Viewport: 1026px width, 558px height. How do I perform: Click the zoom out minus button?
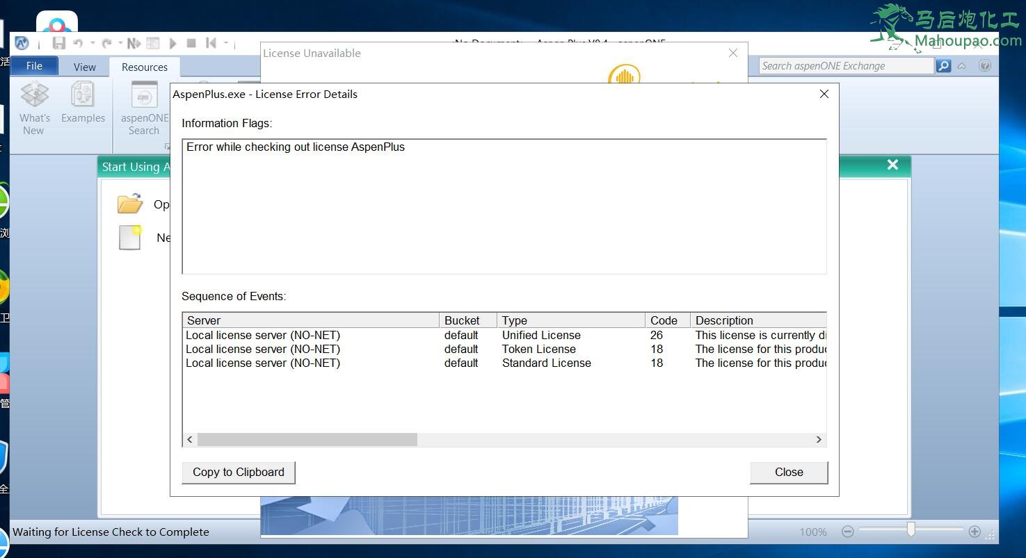pos(847,532)
